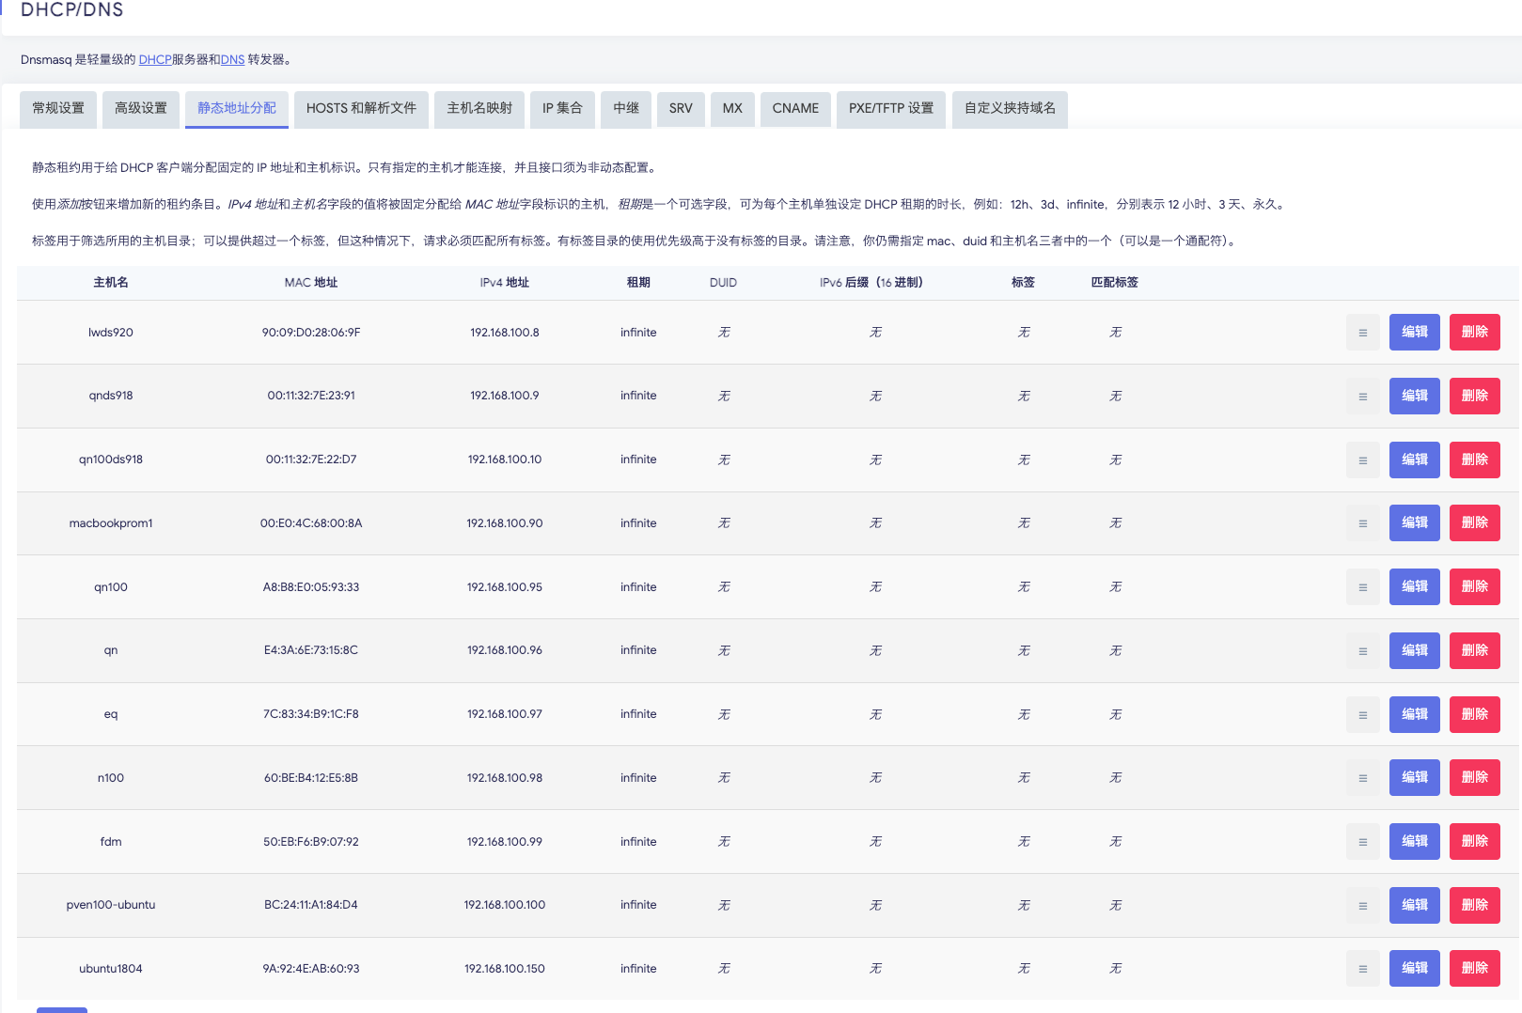Select the reorder handle for fdm row
Screen dimensions: 1522x1013
1362,842
